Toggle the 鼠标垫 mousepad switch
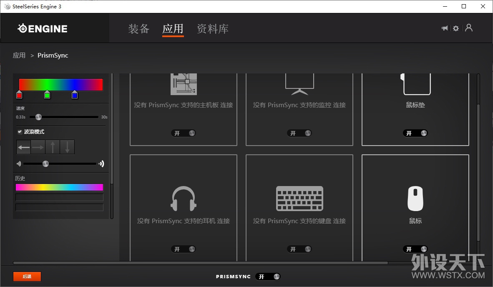The height and width of the screenshot is (287, 493). [415, 133]
